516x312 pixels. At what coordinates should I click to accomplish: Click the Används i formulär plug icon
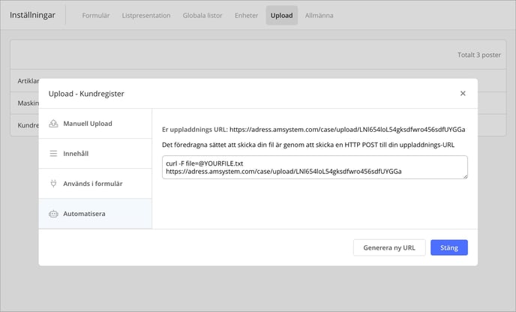click(x=53, y=184)
